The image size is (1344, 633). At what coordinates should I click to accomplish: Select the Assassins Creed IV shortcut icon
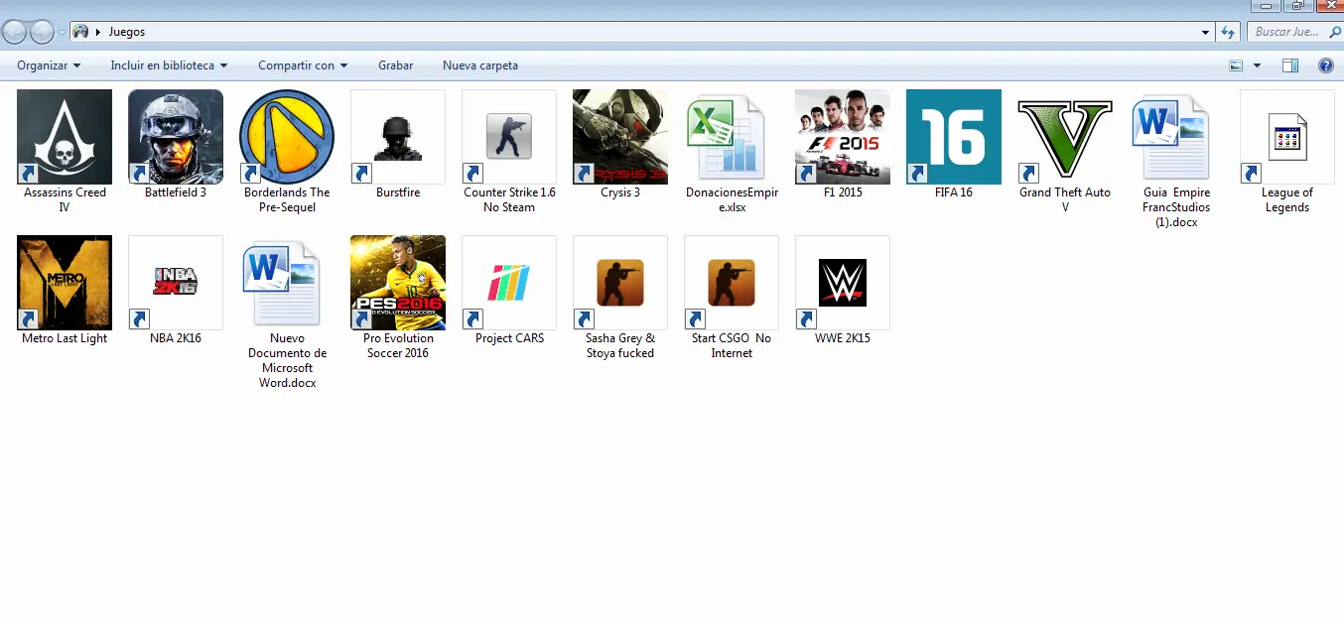point(65,137)
